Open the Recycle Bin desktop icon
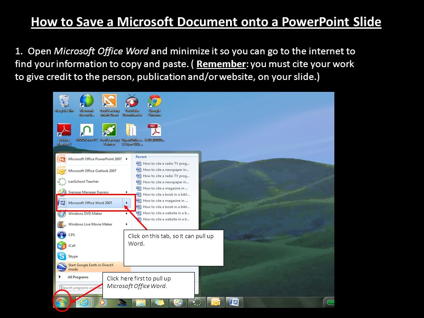Screen dimensions: 424x318 [x=64, y=103]
